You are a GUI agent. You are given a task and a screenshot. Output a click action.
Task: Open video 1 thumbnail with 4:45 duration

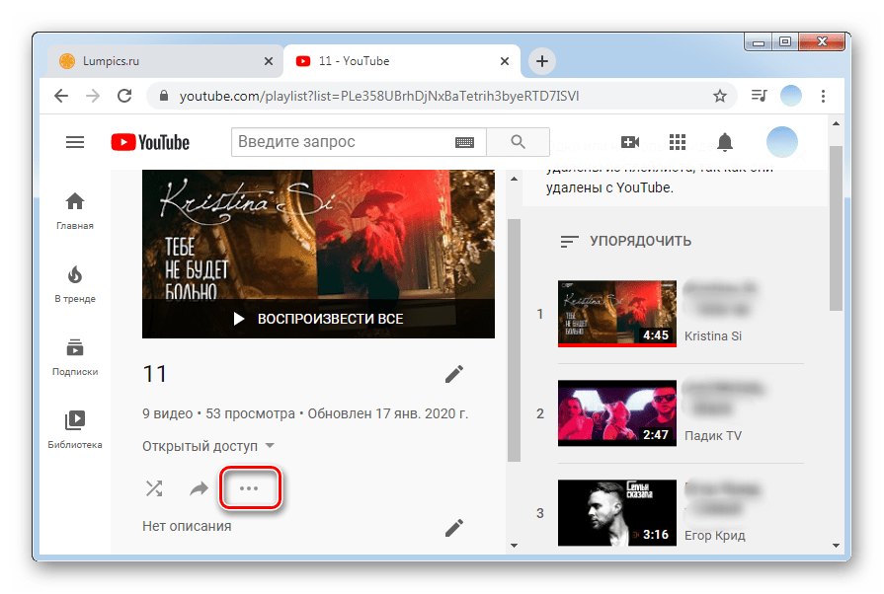[x=616, y=314]
